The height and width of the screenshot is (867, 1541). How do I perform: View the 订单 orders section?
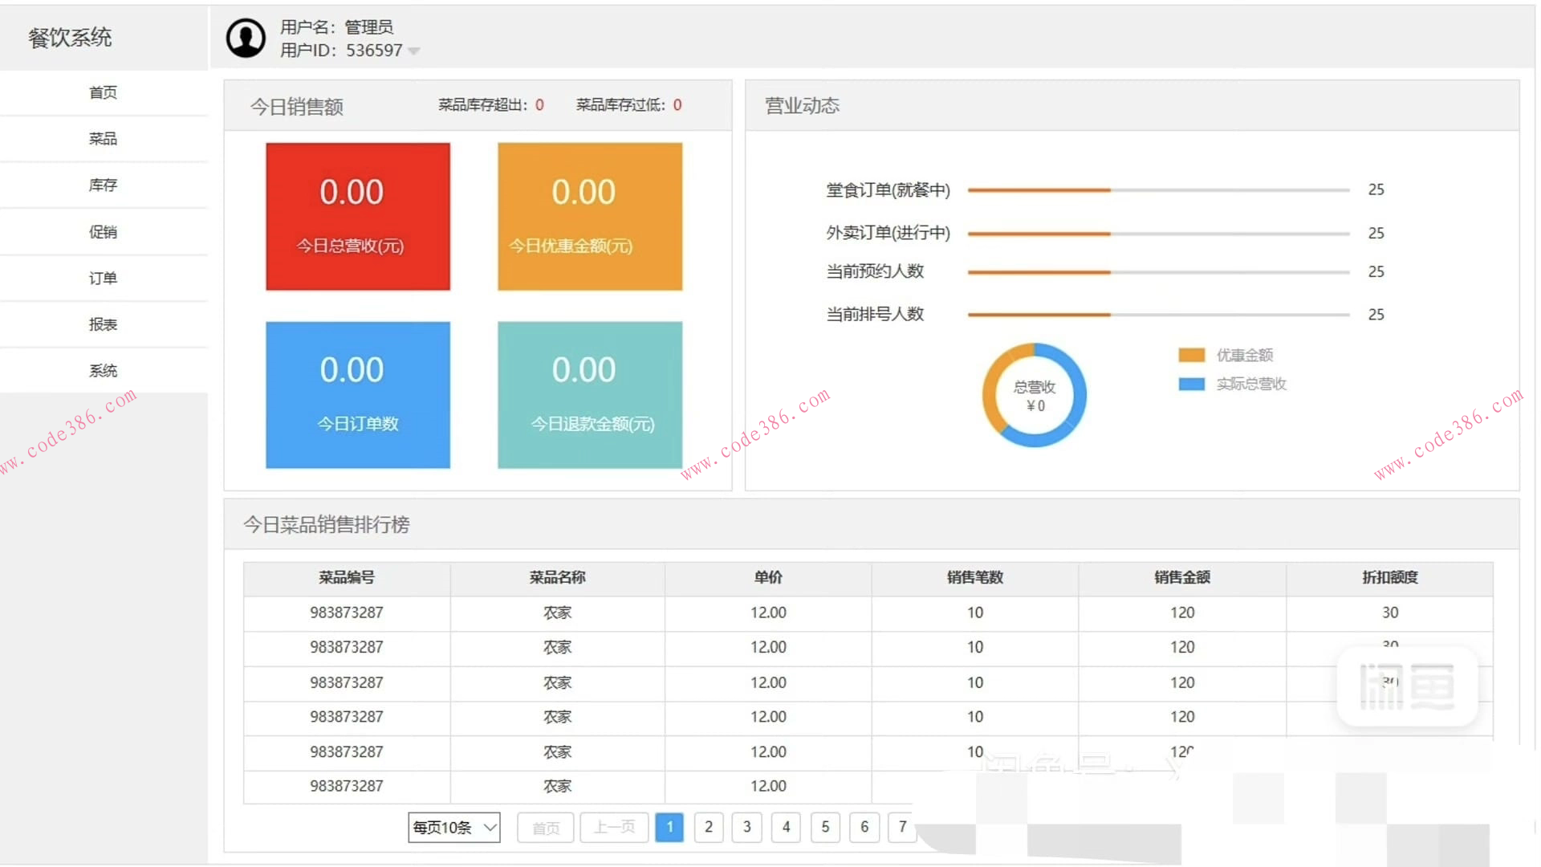tap(104, 278)
